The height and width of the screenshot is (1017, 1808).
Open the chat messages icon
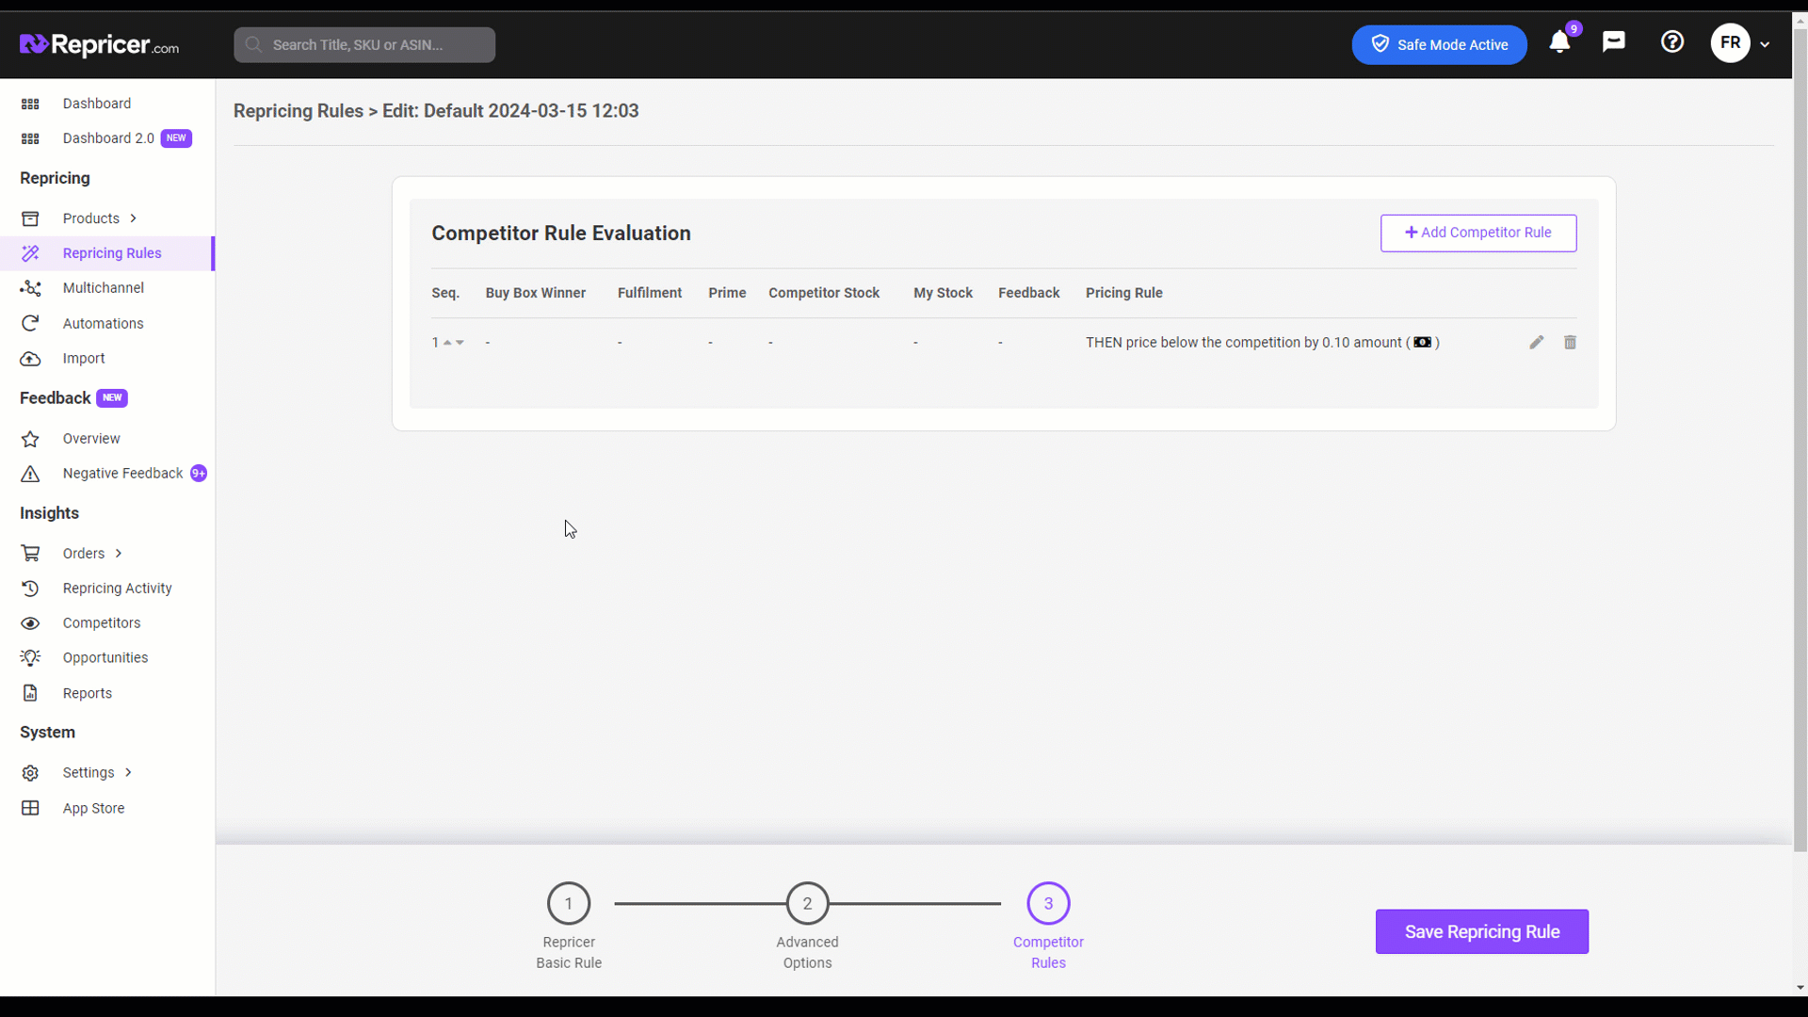[1614, 41]
